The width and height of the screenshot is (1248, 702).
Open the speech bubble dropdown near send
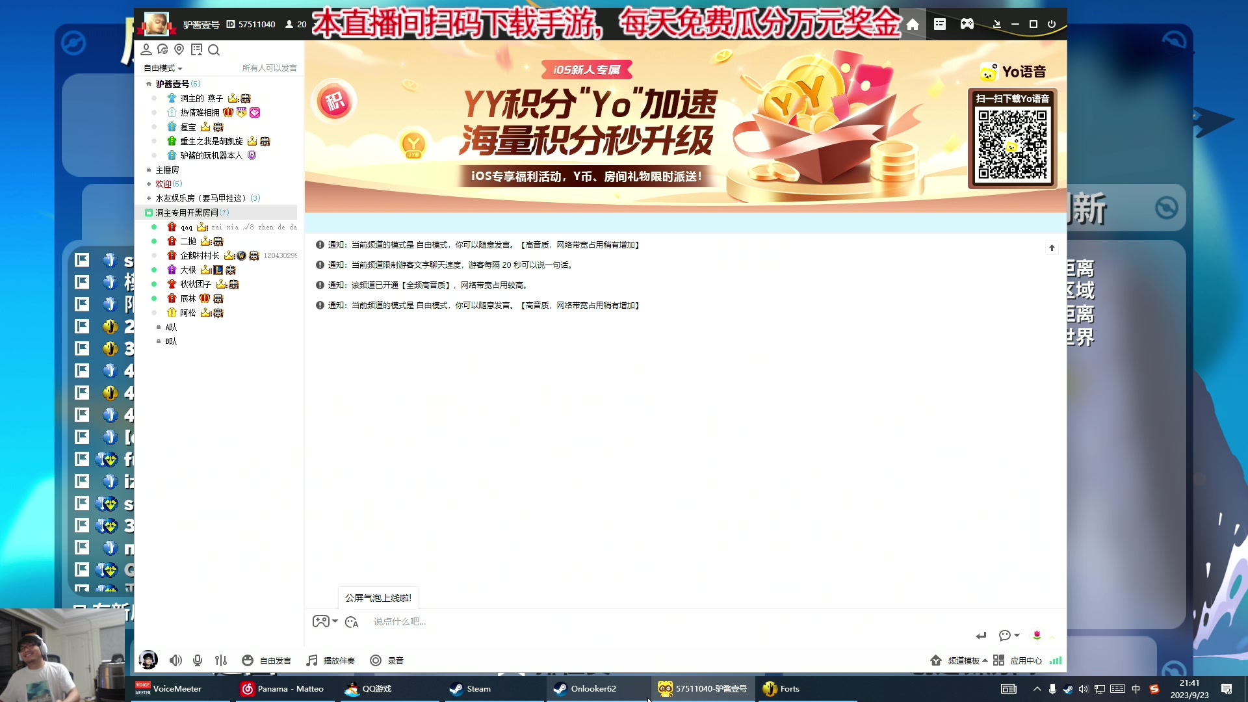[1009, 635]
